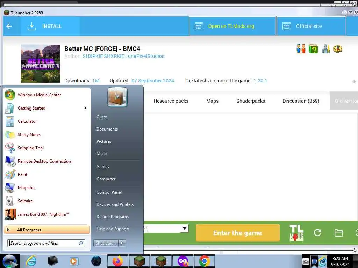Mark modpack as favorite with star
Viewport: 358px width, 268px height.
[354, 82]
